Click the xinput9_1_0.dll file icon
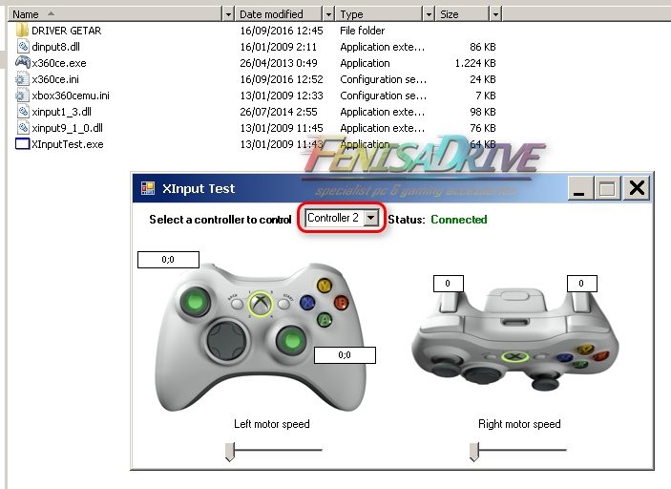This screenshot has height=489, width=671. pyautogui.click(x=23, y=128)
